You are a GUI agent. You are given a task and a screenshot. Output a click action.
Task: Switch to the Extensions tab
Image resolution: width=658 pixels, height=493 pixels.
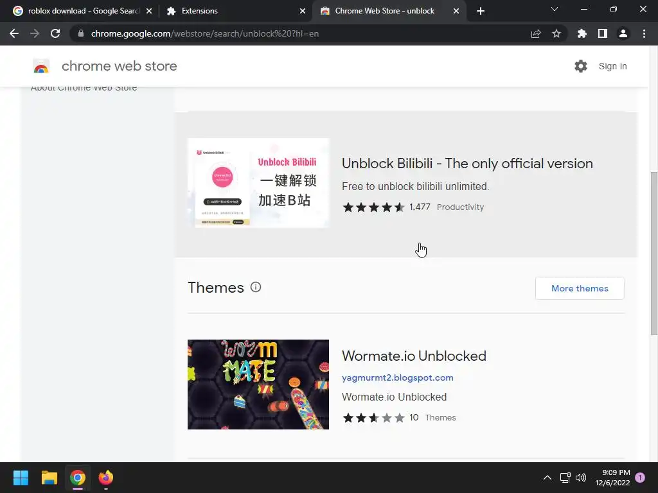(x=235, y=11)
